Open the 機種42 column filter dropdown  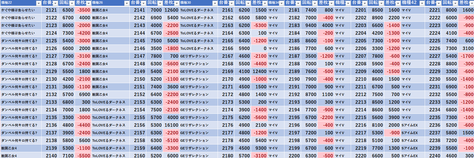[421, 3]
